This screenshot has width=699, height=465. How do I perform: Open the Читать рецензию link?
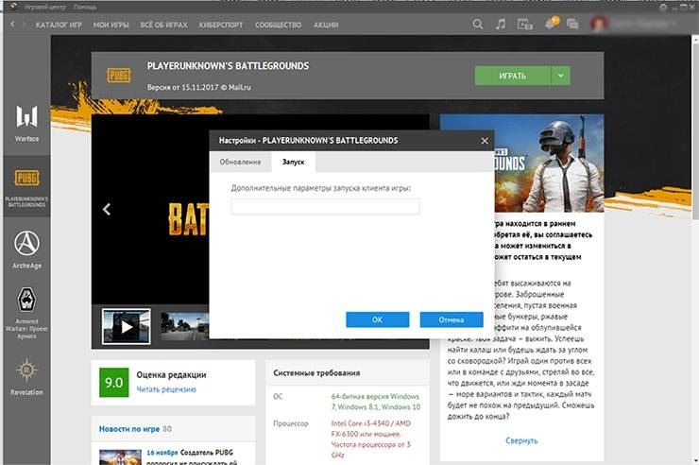click(x=166, y=389)
